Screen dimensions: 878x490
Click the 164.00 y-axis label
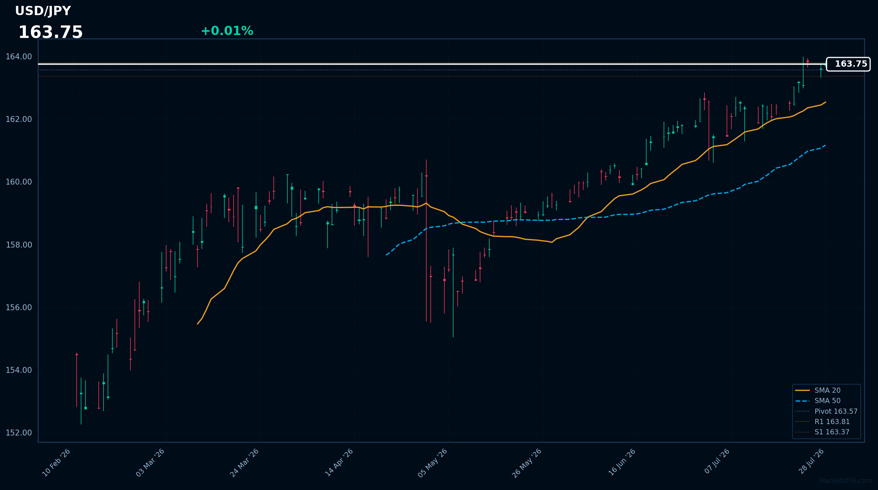pyautogui.click(x=19, y=57)
